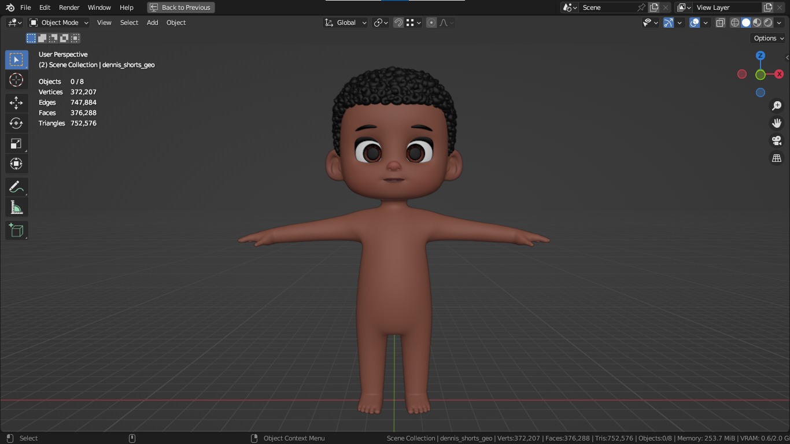
Task: Open the proportional falloff dropdown
Action: tap(446, 23)
